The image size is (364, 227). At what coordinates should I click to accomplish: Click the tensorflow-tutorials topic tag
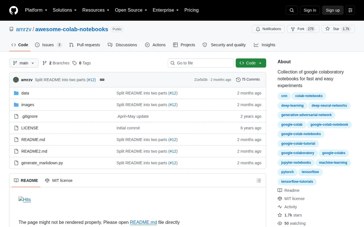[297, 182]
